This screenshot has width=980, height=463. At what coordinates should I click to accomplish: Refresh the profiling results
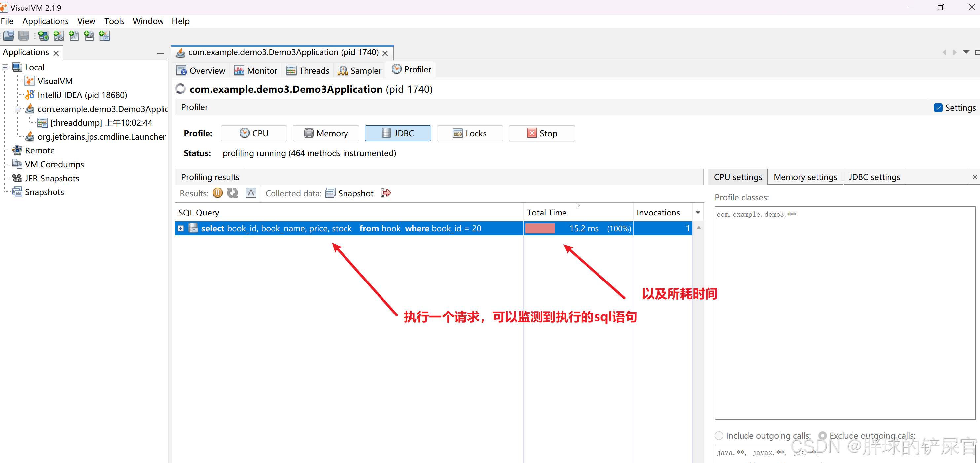coord(233,193)
